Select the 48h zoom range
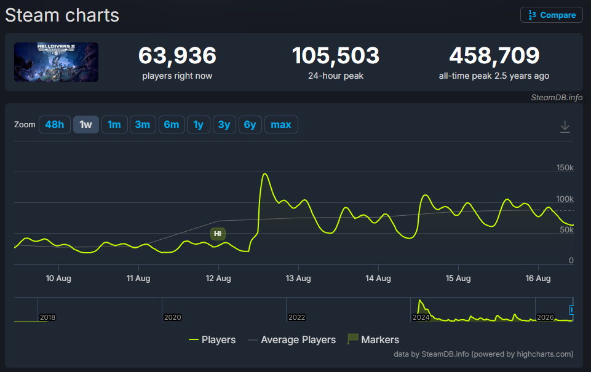This screenshot has height=372, width=591. [55, 124]
